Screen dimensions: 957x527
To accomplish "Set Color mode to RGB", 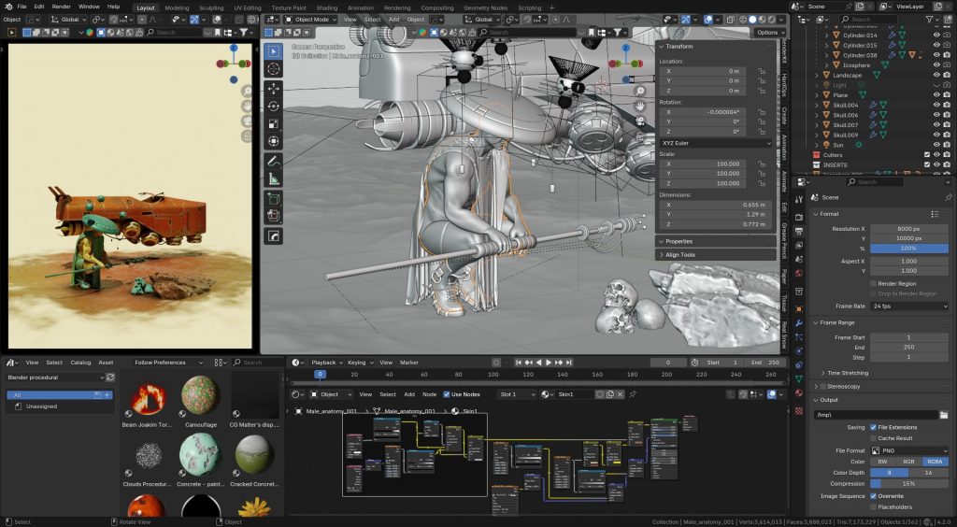I will click(909, 462).
